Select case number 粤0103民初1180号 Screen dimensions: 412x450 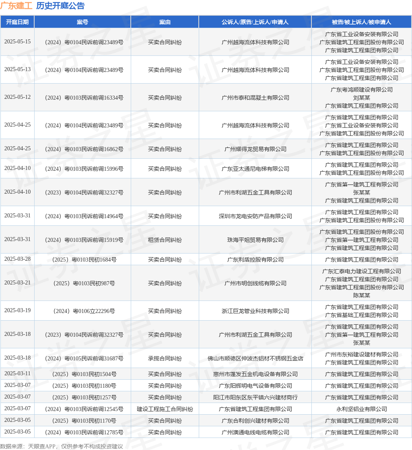(84, 386)
